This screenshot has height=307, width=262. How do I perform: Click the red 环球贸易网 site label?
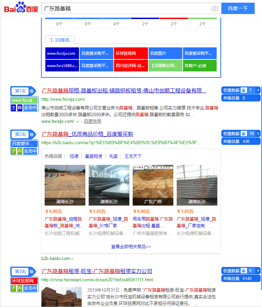point(24,281)
